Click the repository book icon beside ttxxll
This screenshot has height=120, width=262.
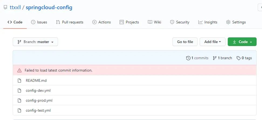coord(5,8)
